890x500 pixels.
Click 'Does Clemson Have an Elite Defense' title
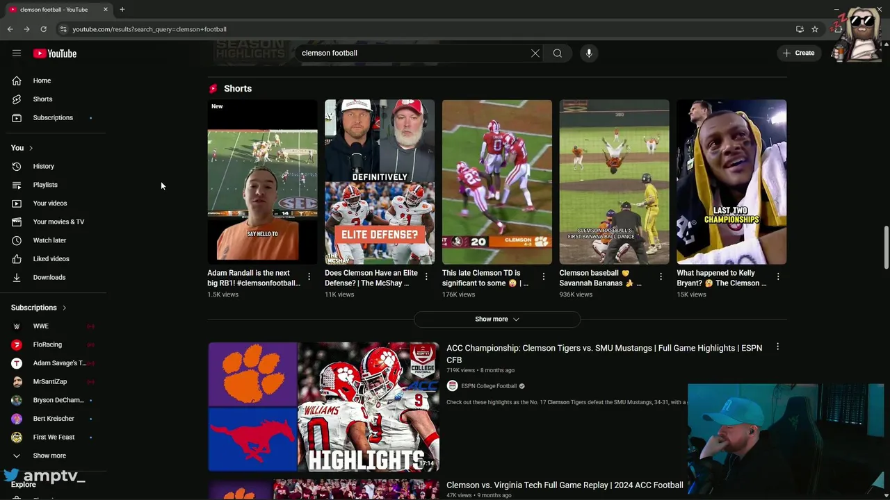click(371, 278)
